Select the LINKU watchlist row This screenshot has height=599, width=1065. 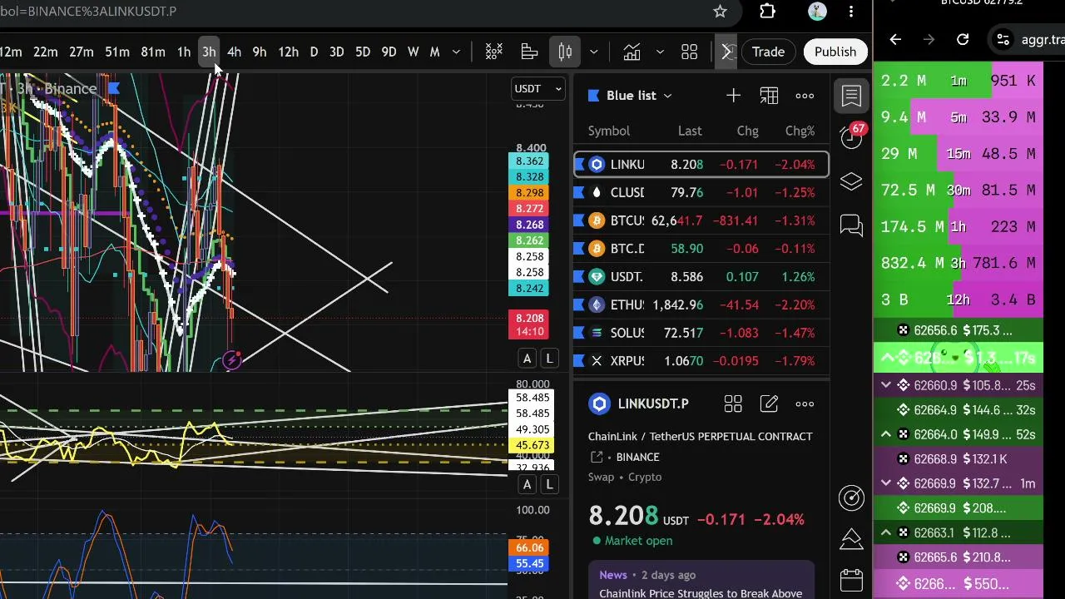pyautogui.click(x=701, y=165)
